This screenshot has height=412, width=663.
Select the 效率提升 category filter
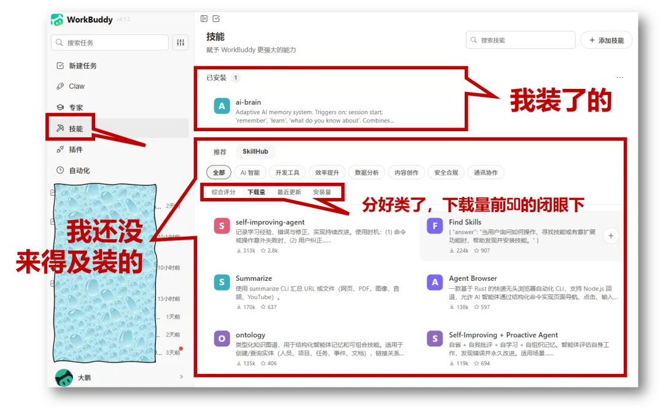(x=327, y=172)
